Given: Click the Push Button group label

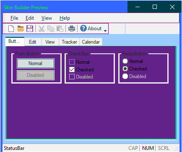Looking at the screenshot, I should point(27,54).
